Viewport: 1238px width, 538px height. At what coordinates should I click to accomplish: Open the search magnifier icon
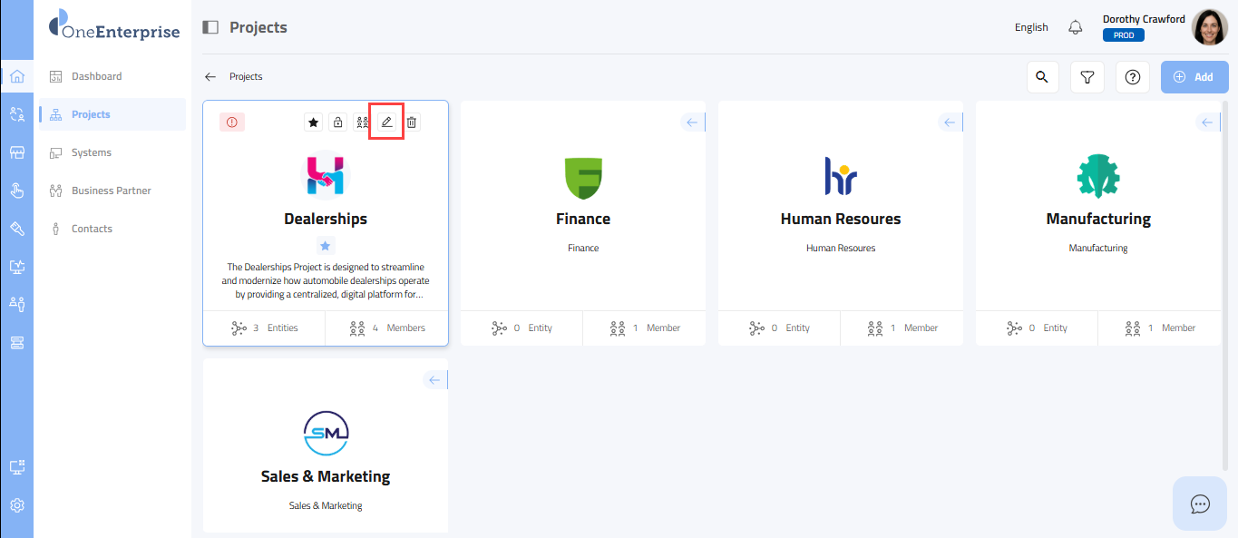coord(1042,77)
